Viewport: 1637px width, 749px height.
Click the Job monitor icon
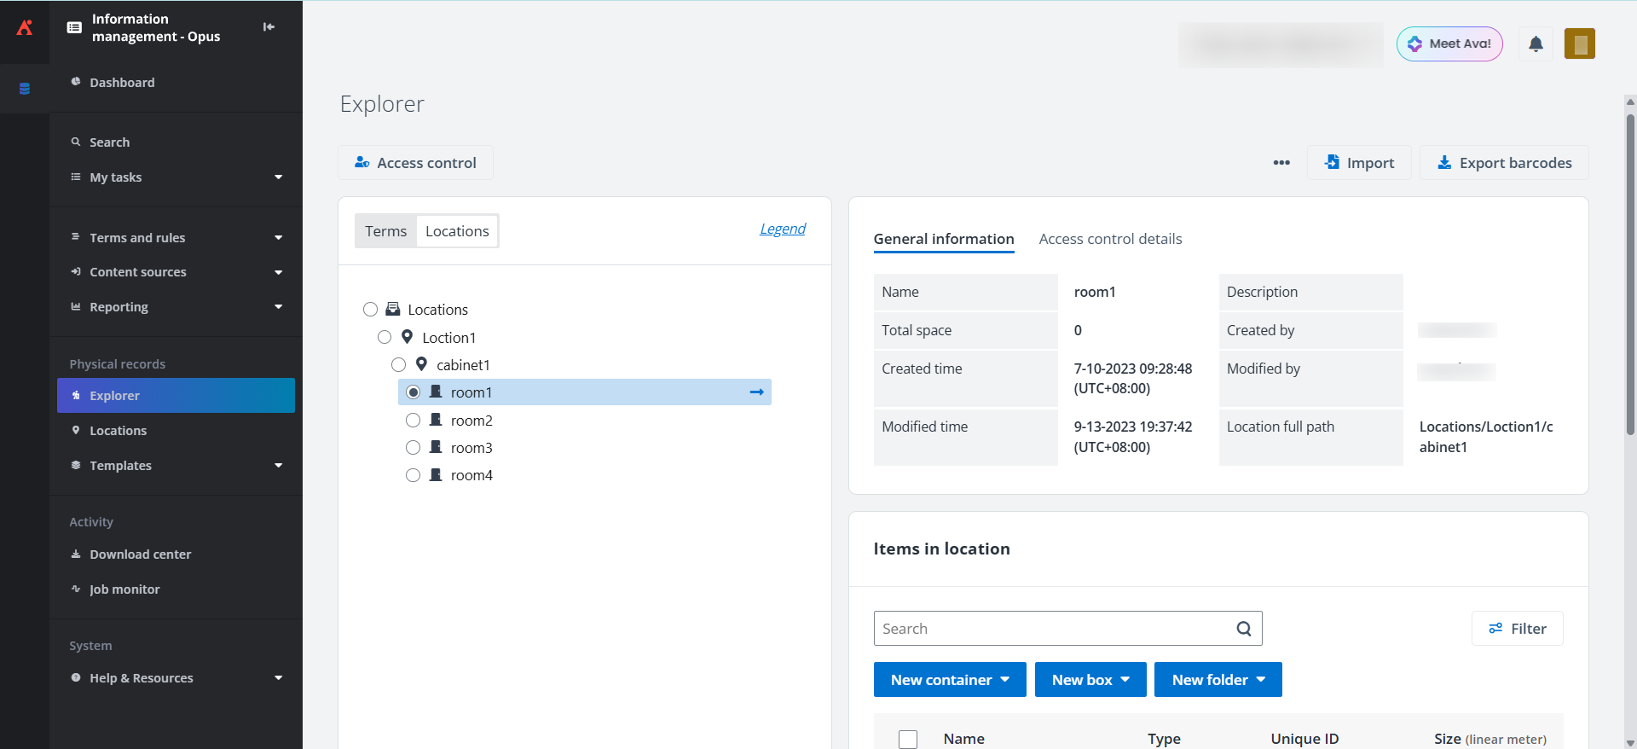(x=76, y=589)
